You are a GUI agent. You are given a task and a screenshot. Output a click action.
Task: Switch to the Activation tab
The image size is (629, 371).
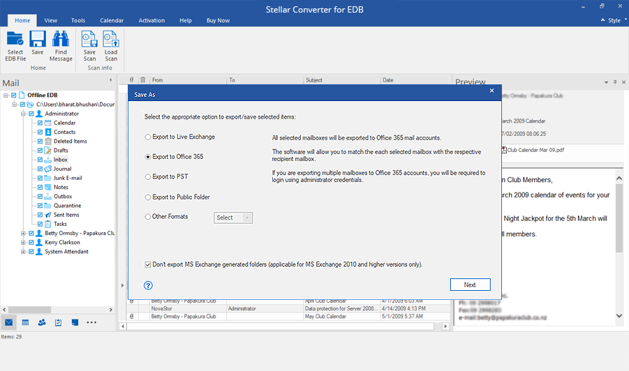tap(151, 21)
